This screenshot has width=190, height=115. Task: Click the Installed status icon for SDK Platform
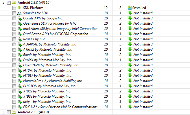pos(130,8)
